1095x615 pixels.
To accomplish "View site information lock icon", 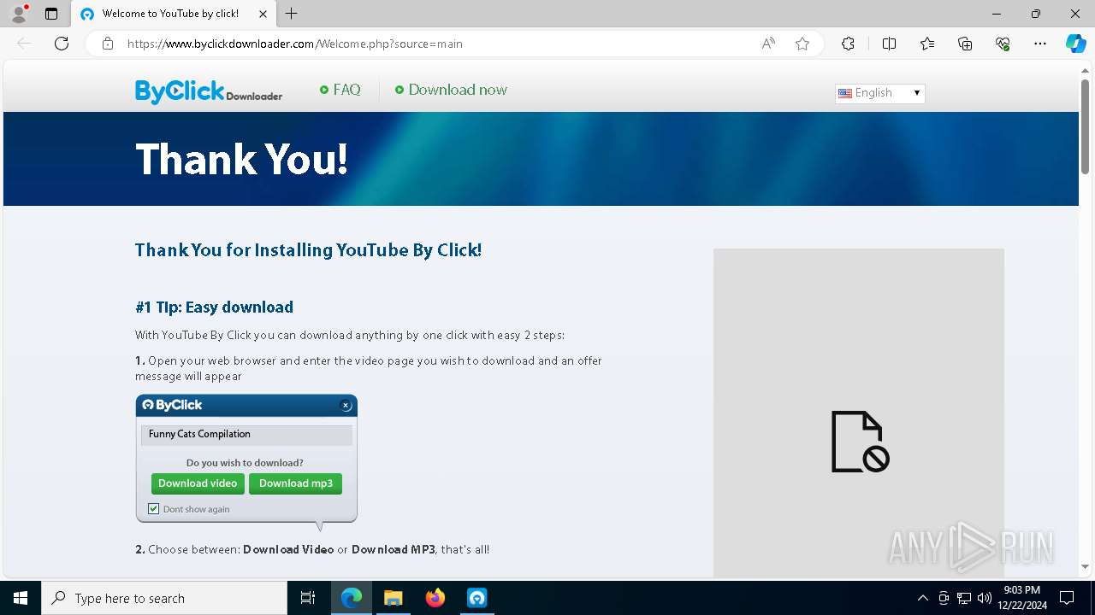I will (x=108, y=44).
